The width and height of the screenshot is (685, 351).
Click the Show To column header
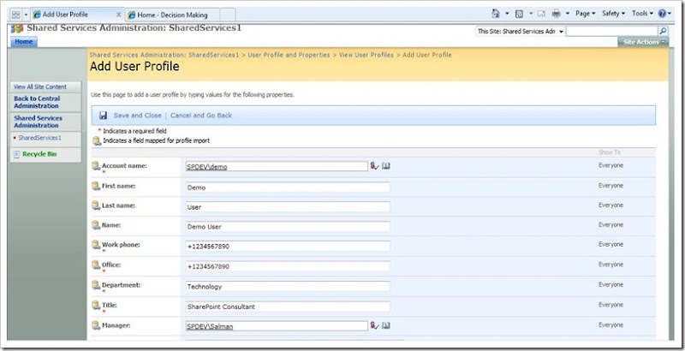pyautogui.click(x=610, y=152)
